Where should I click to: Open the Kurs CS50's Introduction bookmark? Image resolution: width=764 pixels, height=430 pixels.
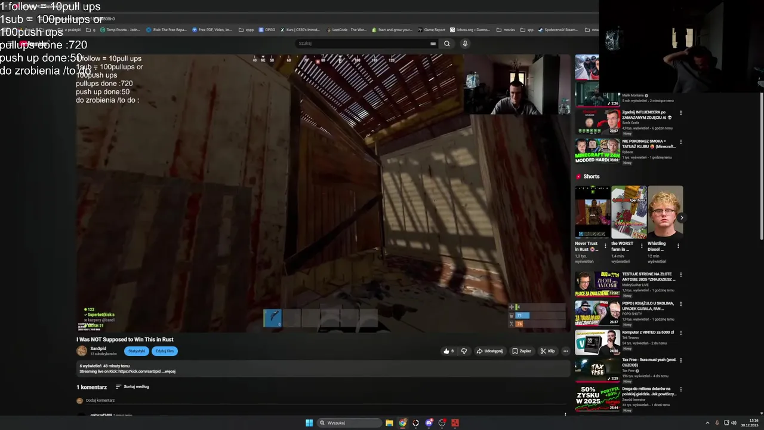pos(300,30)
